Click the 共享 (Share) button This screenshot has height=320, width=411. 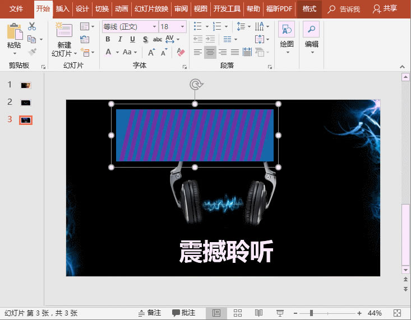(385, 9)
